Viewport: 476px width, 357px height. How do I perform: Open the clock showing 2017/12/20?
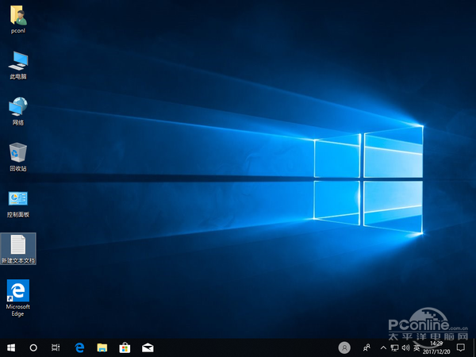pyautogui.click(x=436, y=348)
